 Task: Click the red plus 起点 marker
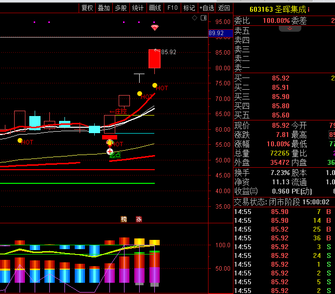110,152
